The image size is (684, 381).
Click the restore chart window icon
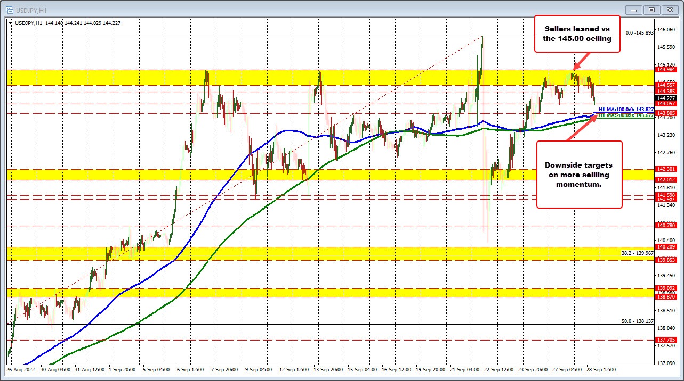(651, 10)
